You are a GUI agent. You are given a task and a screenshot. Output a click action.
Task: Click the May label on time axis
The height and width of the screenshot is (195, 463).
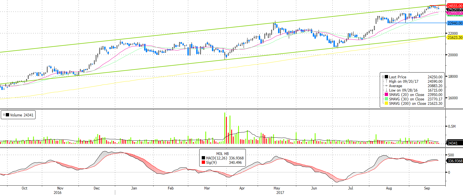coord(277,188)
